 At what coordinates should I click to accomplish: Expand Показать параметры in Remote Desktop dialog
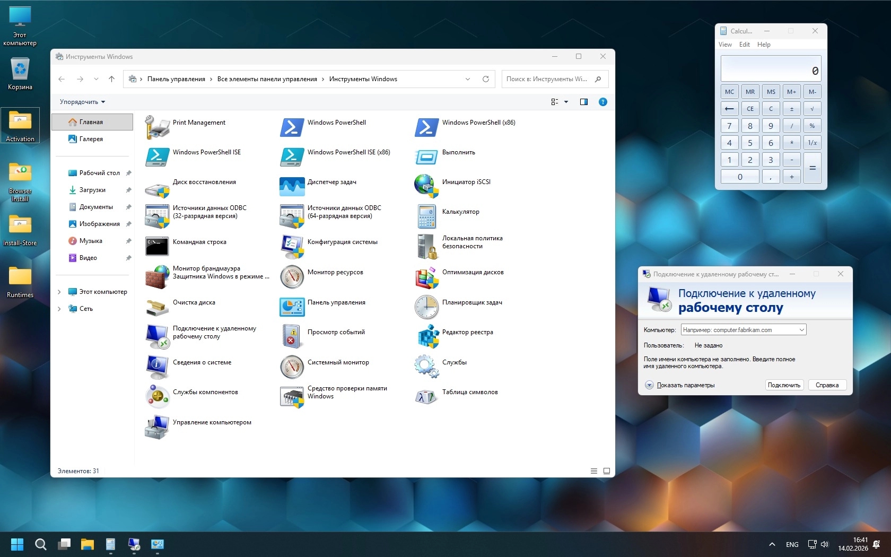point(650,385)
